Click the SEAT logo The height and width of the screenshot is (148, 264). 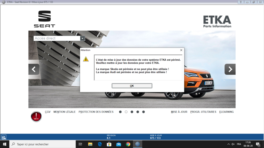(x=45, y=19)
